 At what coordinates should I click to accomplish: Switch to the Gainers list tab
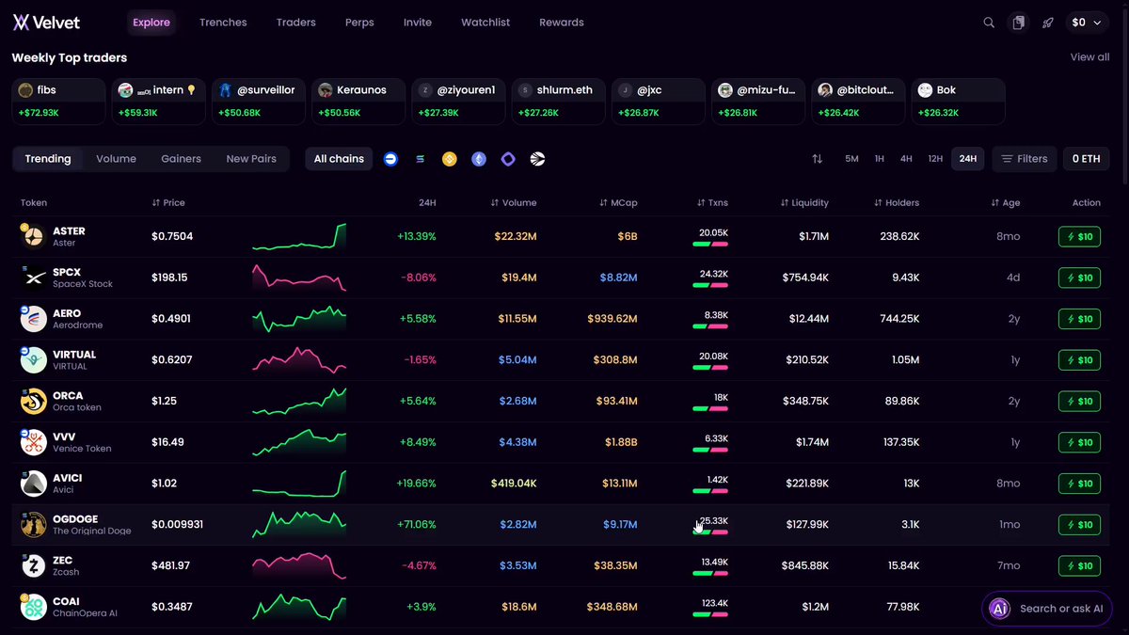[181, 159]
